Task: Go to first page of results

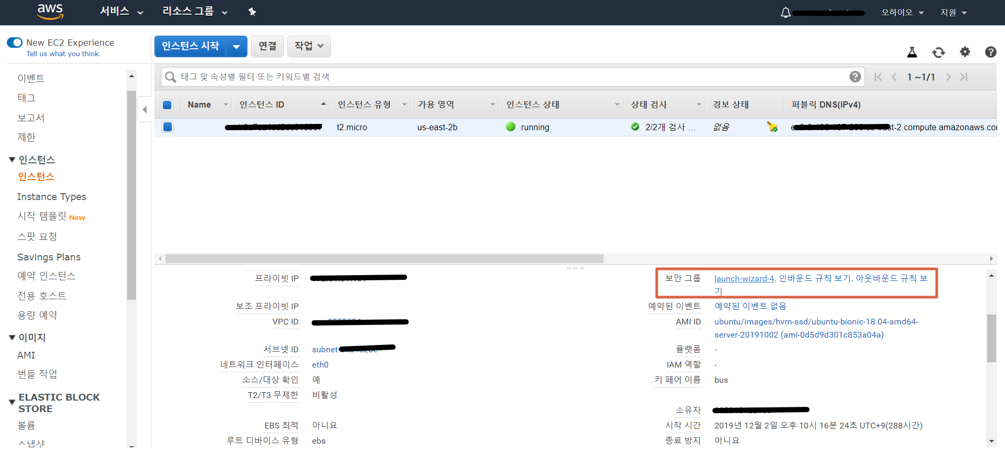Action: (x=878, y=77)
